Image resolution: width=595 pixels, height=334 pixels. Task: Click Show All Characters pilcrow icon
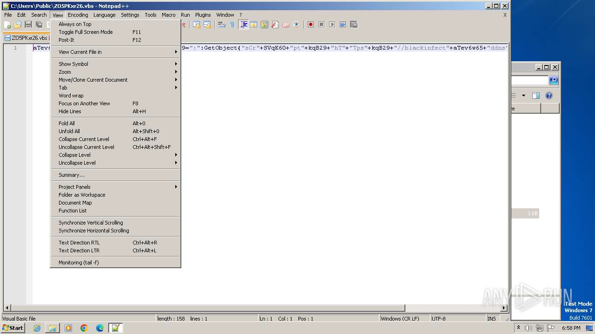(x=232, y=25)
